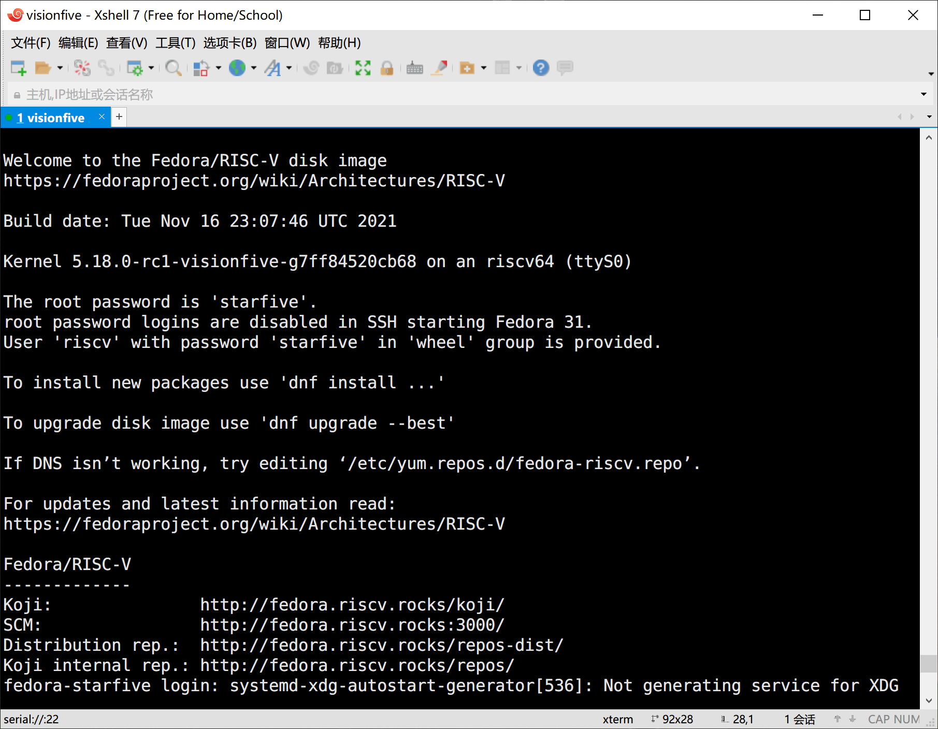Expand the Open Session dropdown arrow

pos(60,68)
